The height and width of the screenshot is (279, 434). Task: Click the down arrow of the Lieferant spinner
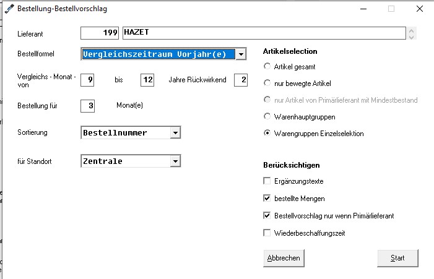[x=411, y=36]
